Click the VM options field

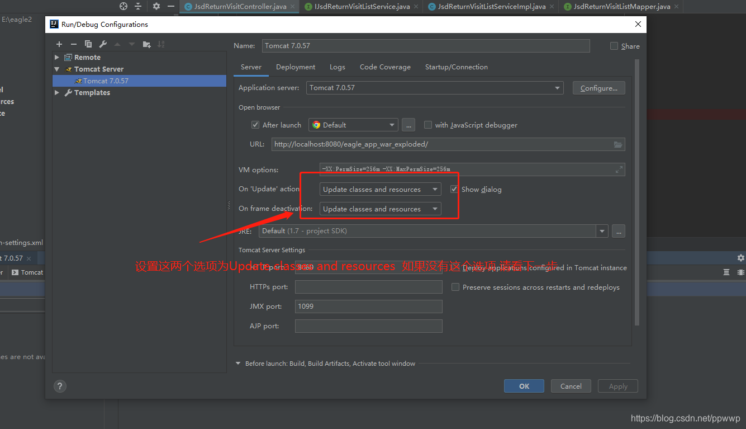click(x=472, y=169)
